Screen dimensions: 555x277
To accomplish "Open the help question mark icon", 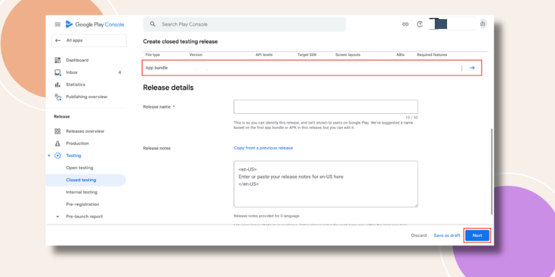I will (x=420, y=24).
